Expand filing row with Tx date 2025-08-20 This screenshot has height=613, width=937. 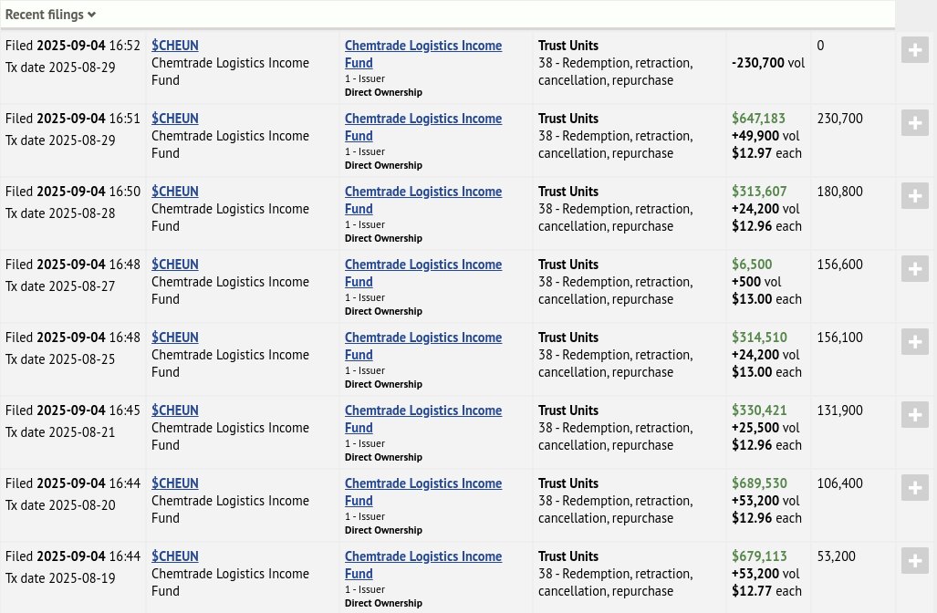(x=915, y=487)
